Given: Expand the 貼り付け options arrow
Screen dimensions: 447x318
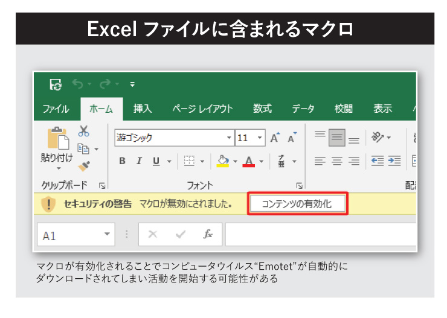Looking at the screenshot, I should coord(59,168).
